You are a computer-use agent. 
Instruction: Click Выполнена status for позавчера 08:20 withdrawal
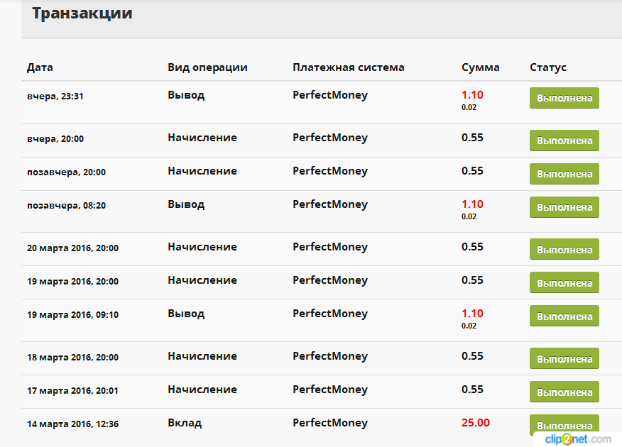pos(564,207)
